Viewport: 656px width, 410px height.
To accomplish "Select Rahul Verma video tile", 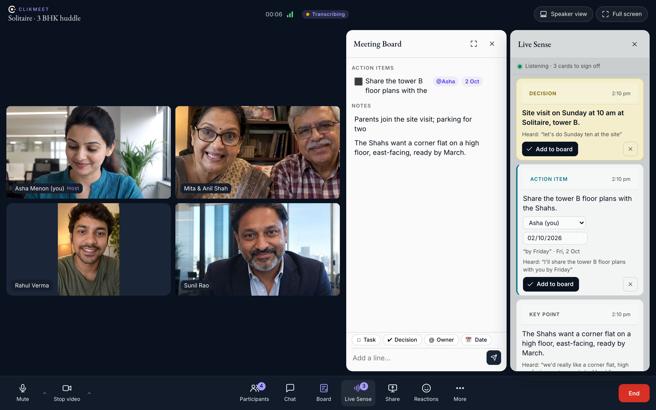I will 88,249.
